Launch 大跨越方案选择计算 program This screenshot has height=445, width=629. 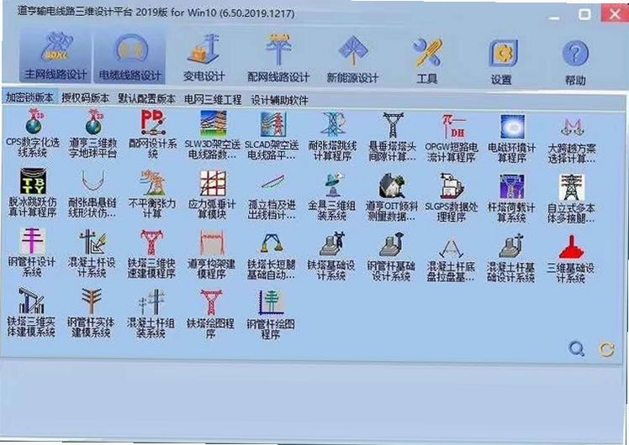tap(572, 141)
